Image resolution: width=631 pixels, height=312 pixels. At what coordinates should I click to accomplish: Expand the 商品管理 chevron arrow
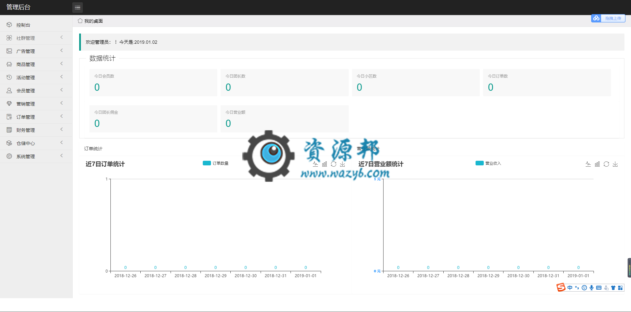pyautogui.click(x=61, y=64)
